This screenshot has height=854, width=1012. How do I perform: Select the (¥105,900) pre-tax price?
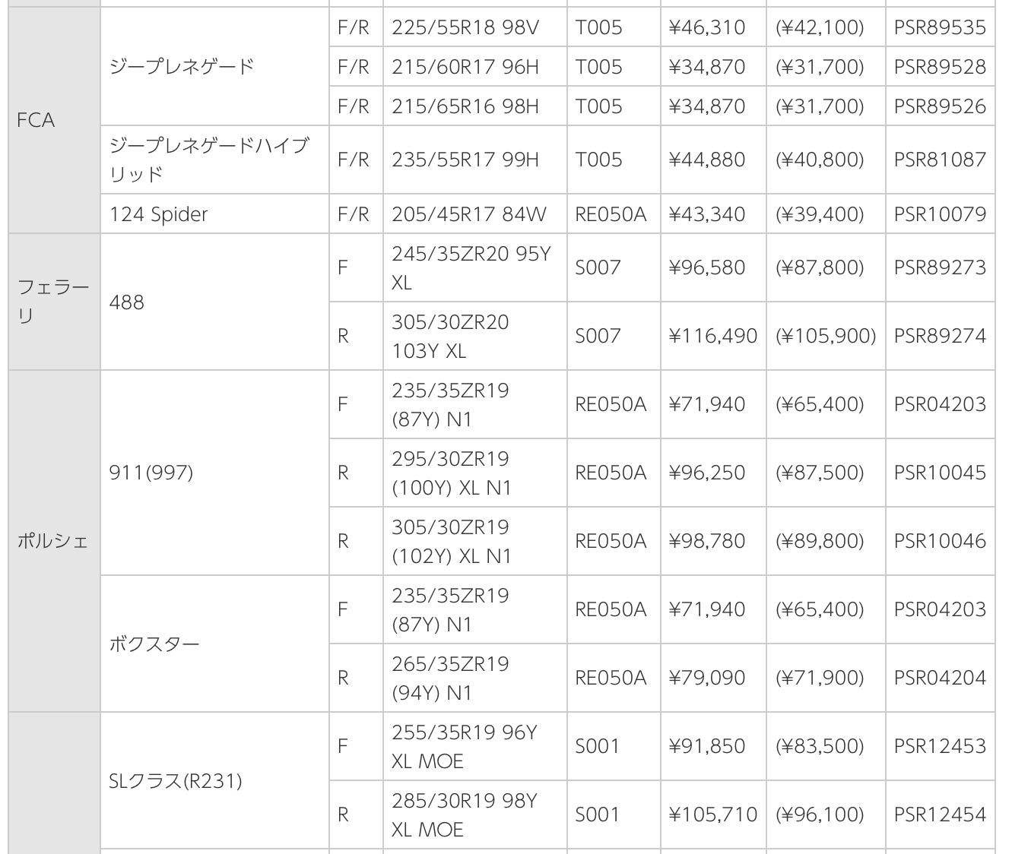826,336
